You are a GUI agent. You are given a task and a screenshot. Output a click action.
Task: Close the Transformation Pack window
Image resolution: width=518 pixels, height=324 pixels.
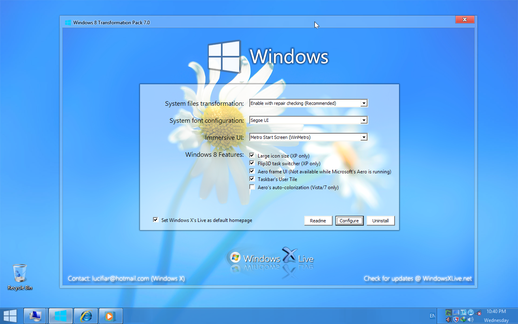point(465,19)
